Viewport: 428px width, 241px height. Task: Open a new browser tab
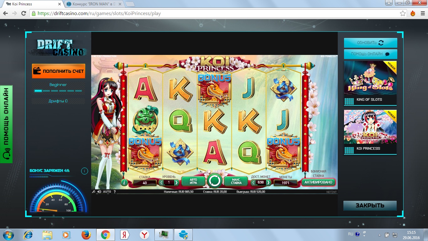[130, 4]
